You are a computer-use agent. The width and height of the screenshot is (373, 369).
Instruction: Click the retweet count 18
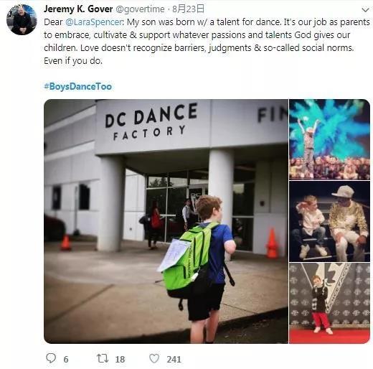(120, 360)
